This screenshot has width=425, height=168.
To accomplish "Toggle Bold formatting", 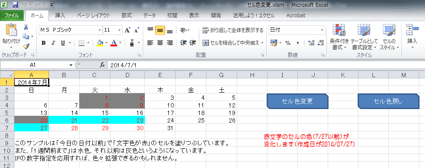I will point(43,43).
